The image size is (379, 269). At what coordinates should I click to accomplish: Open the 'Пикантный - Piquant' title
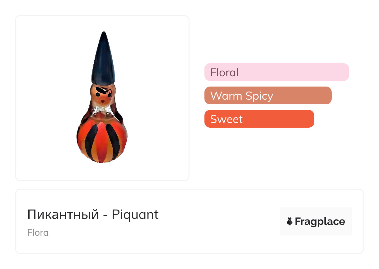93,215
